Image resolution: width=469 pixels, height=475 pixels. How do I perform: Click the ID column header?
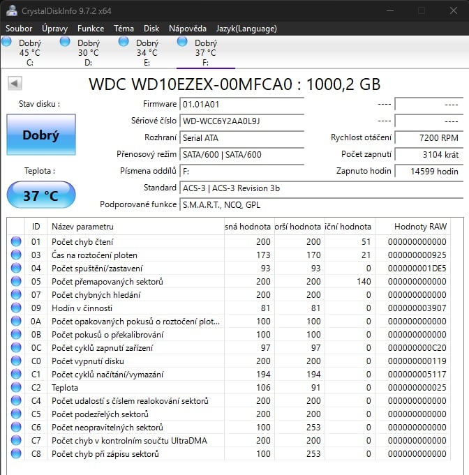[36, 227]
